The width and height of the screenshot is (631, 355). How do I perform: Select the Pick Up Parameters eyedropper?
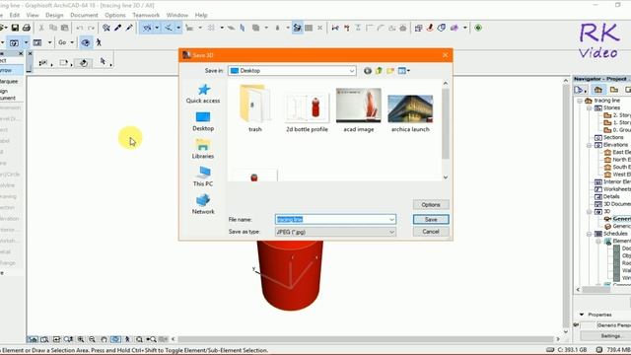(x=118, y=28)
